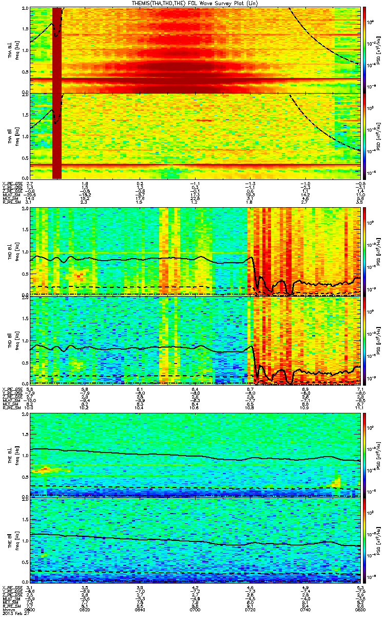Click the THE B⊥ spectrogram panel

coord(195,455)
